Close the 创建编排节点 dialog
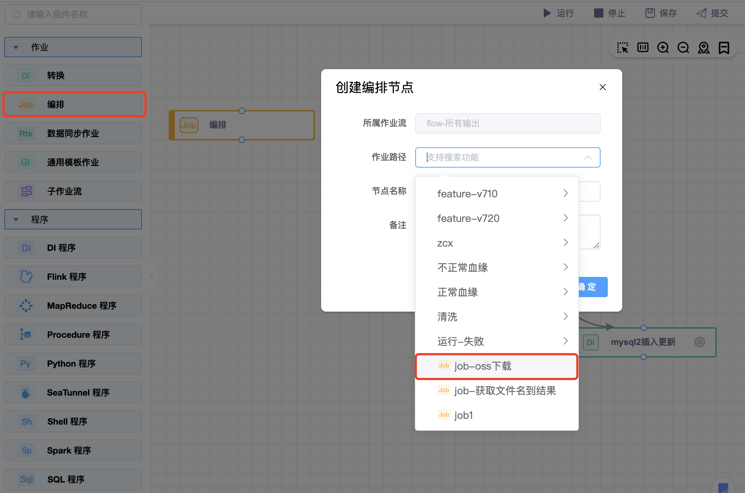Screen dimensions: 745x493 click(x=602, y=87)
